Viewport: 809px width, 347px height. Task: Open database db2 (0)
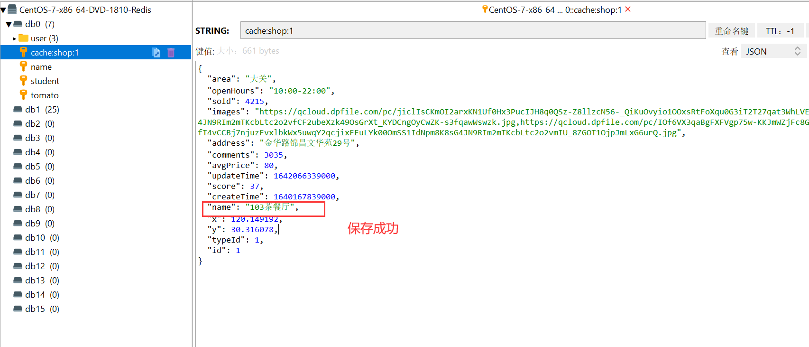click(40, 124)
